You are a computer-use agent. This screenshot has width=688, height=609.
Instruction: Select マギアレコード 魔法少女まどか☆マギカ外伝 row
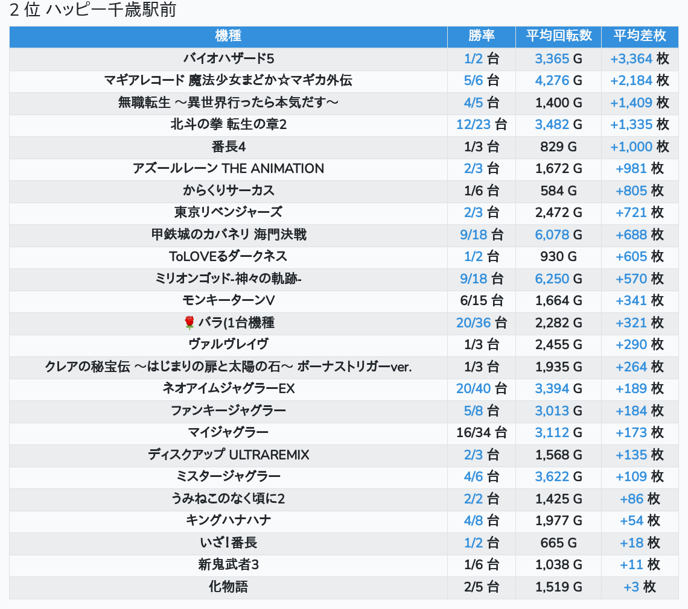228,80
